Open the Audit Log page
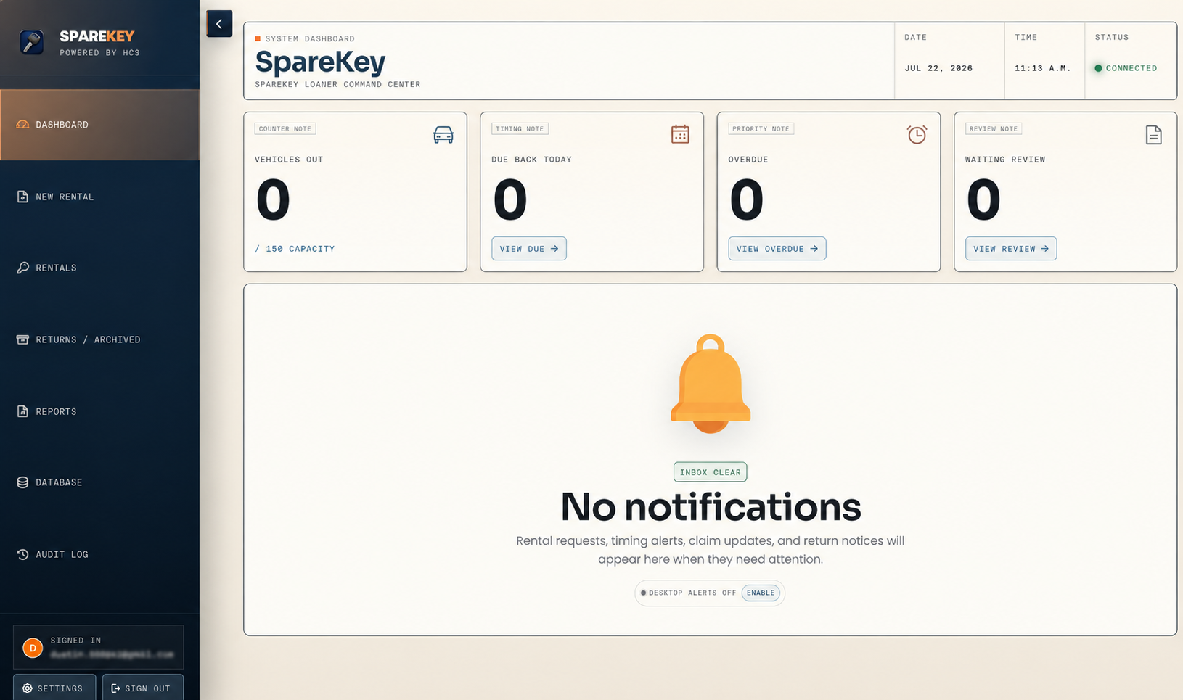Image resolution: width=1183 pixels, height=700 pixels. pos(99,554)
